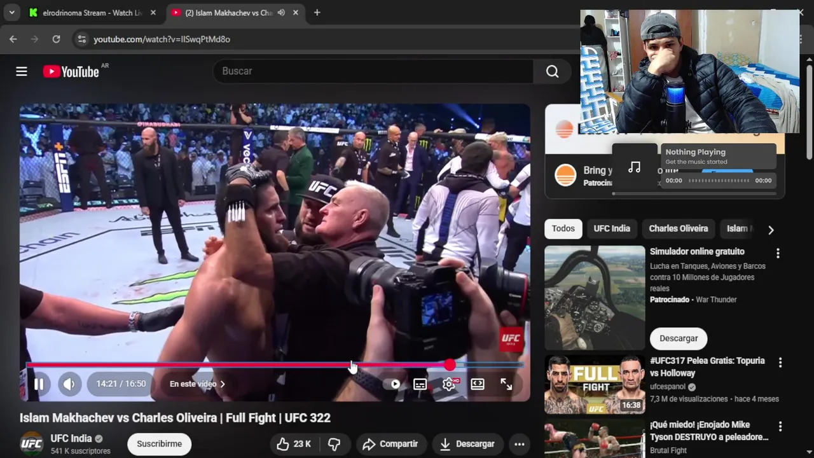Open 'Simulador online gratuito' ad title

697,251
